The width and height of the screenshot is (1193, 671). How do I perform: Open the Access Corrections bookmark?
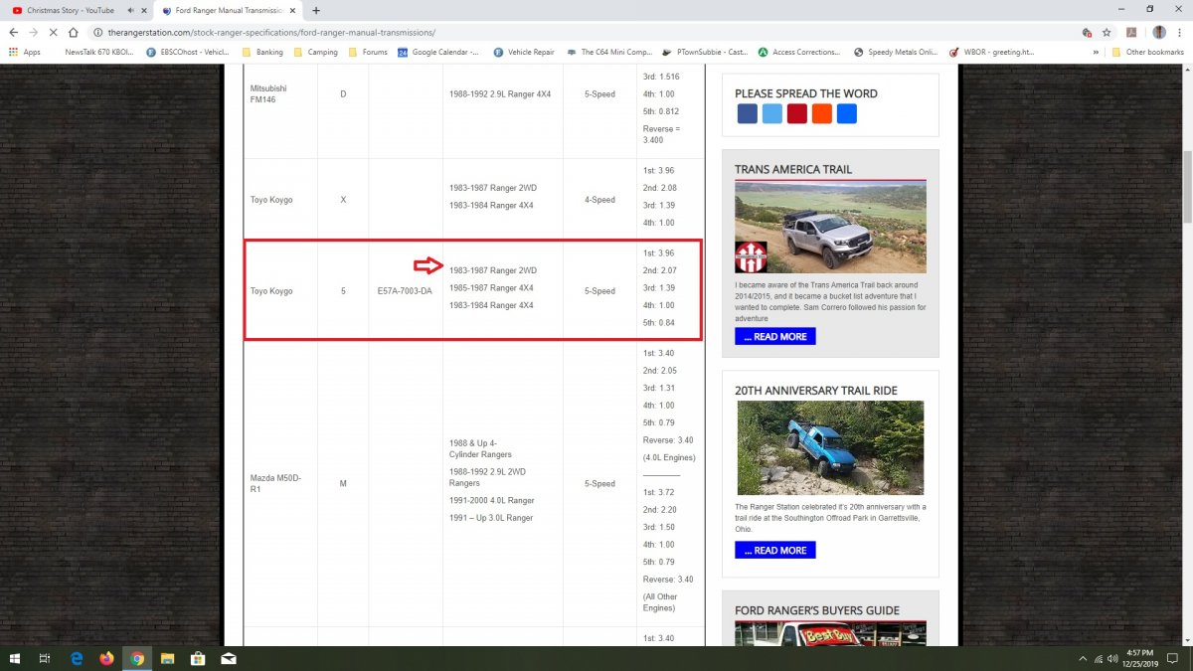coord(799,52)
